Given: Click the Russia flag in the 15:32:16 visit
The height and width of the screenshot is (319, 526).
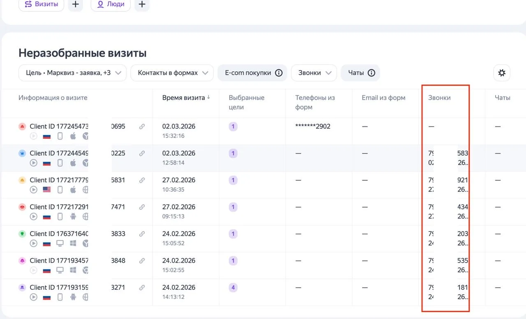Looking at the screenshot, I should coord(47,136).
